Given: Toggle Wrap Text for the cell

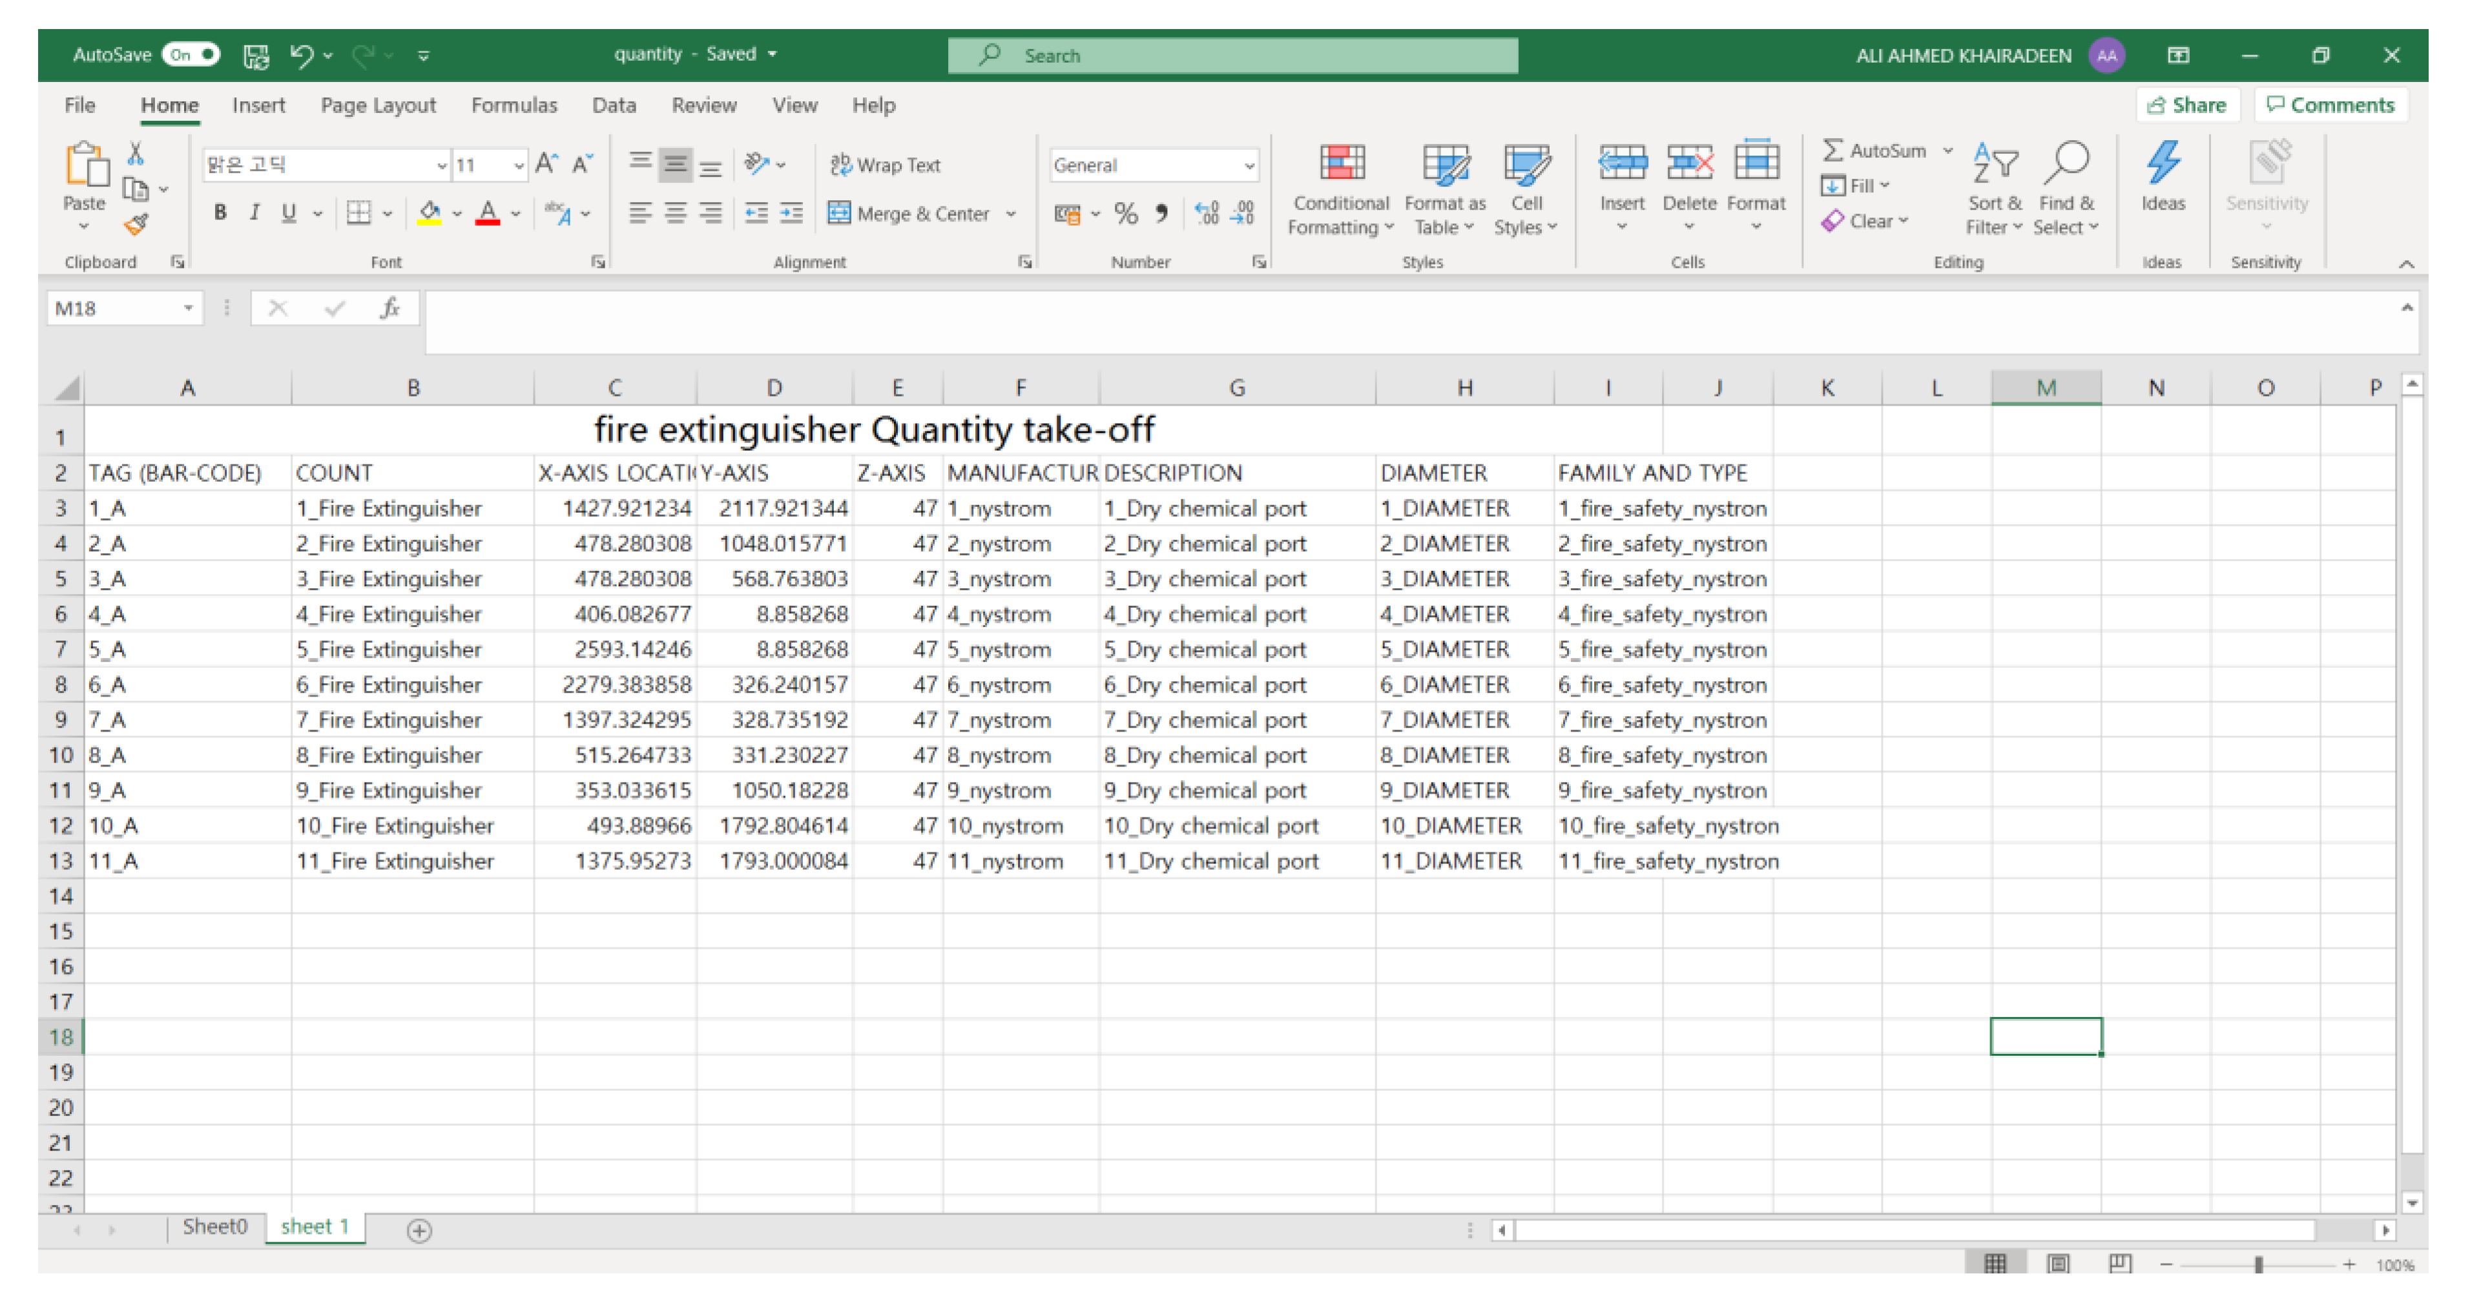Looking at the screenshot, I should 884,165.
